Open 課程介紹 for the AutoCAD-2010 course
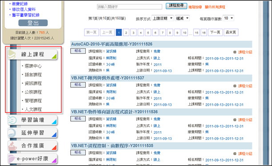 point(245,52)
